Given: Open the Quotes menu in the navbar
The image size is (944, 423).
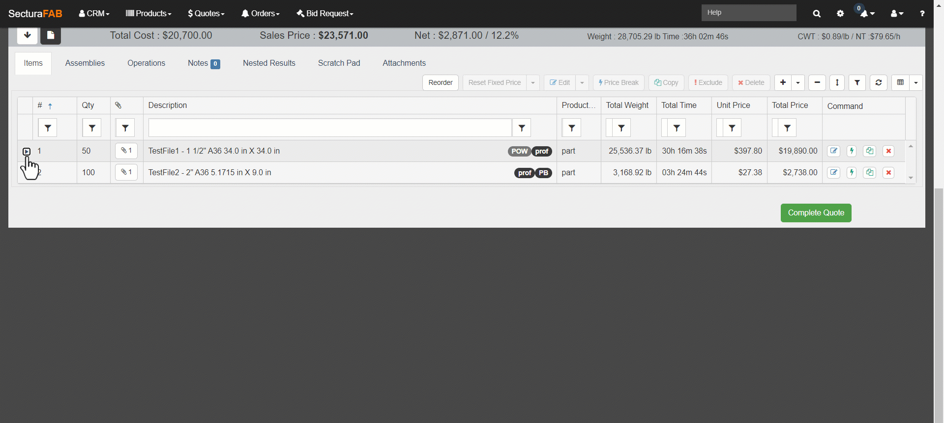Looking at the screenshot, I should point(206,14).
